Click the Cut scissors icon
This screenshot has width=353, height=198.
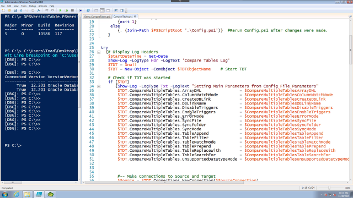point(21,10)
